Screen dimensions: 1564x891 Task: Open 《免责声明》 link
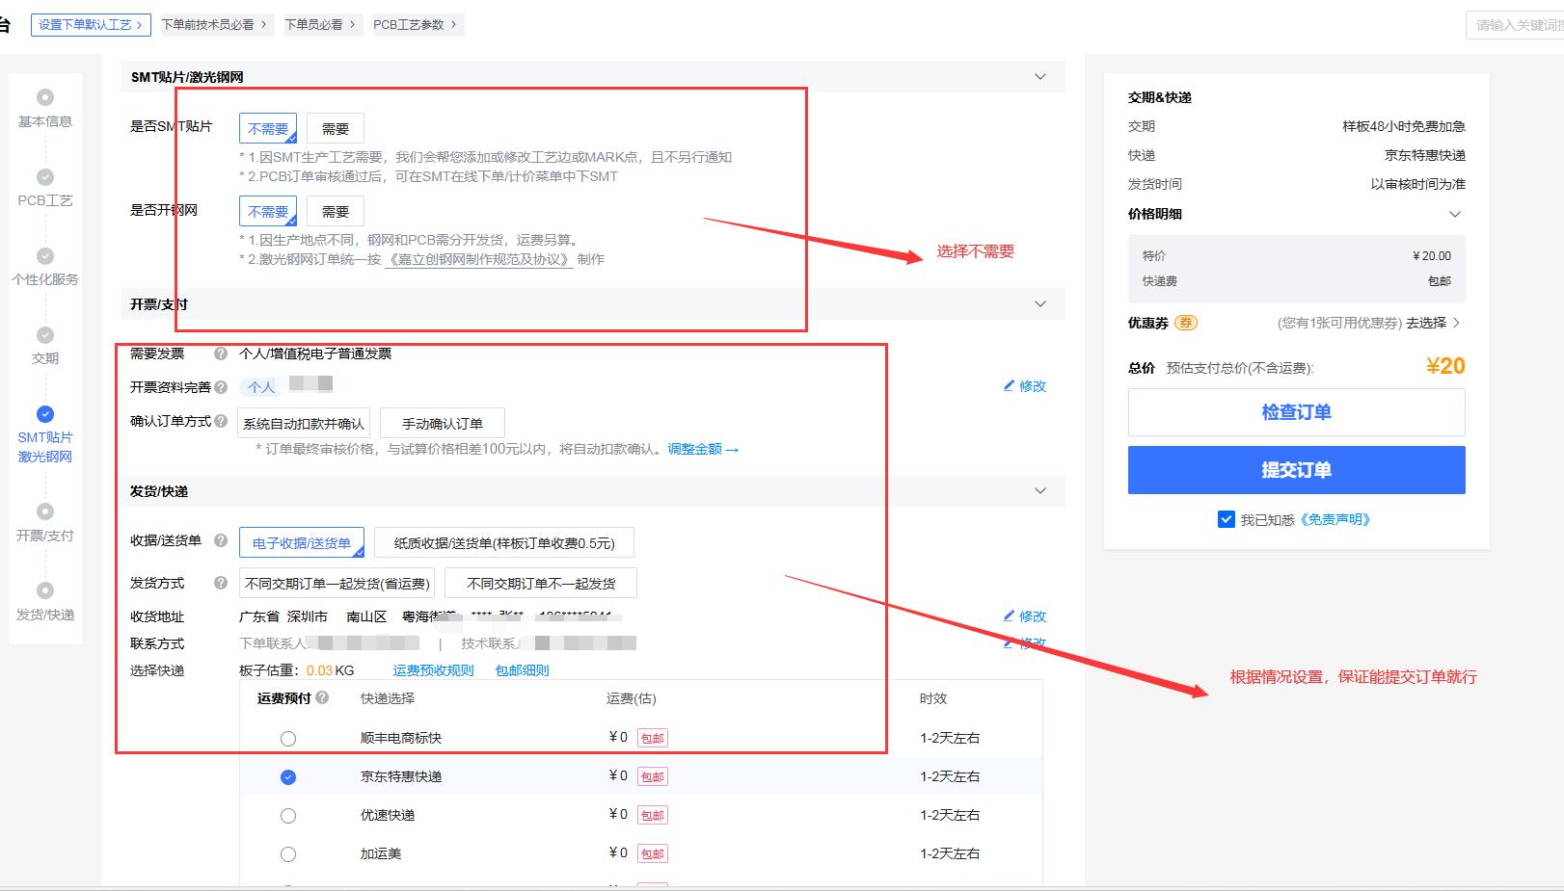[x=1335, y=519]
